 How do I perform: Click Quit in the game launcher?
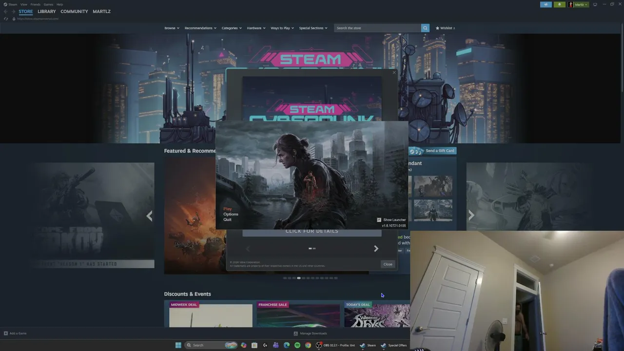tap(227, 219)
